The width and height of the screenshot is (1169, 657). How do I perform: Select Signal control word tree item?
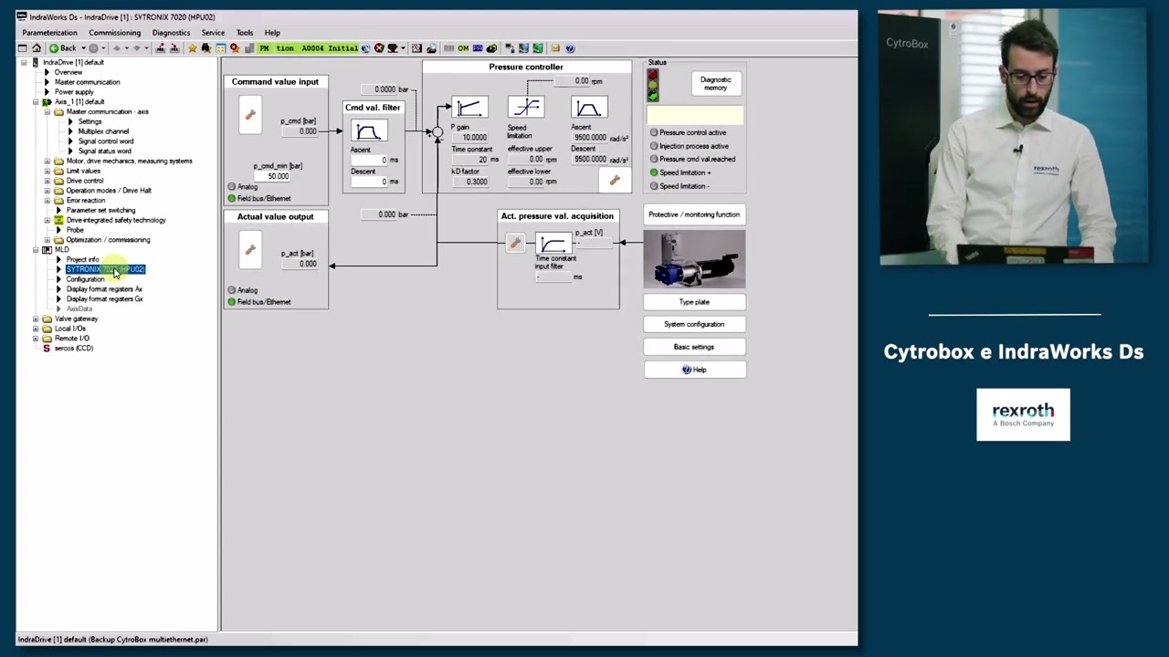pos(106,141)
